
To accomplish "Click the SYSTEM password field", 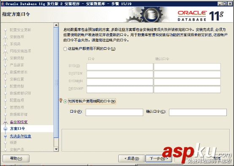I will [120, 74].
